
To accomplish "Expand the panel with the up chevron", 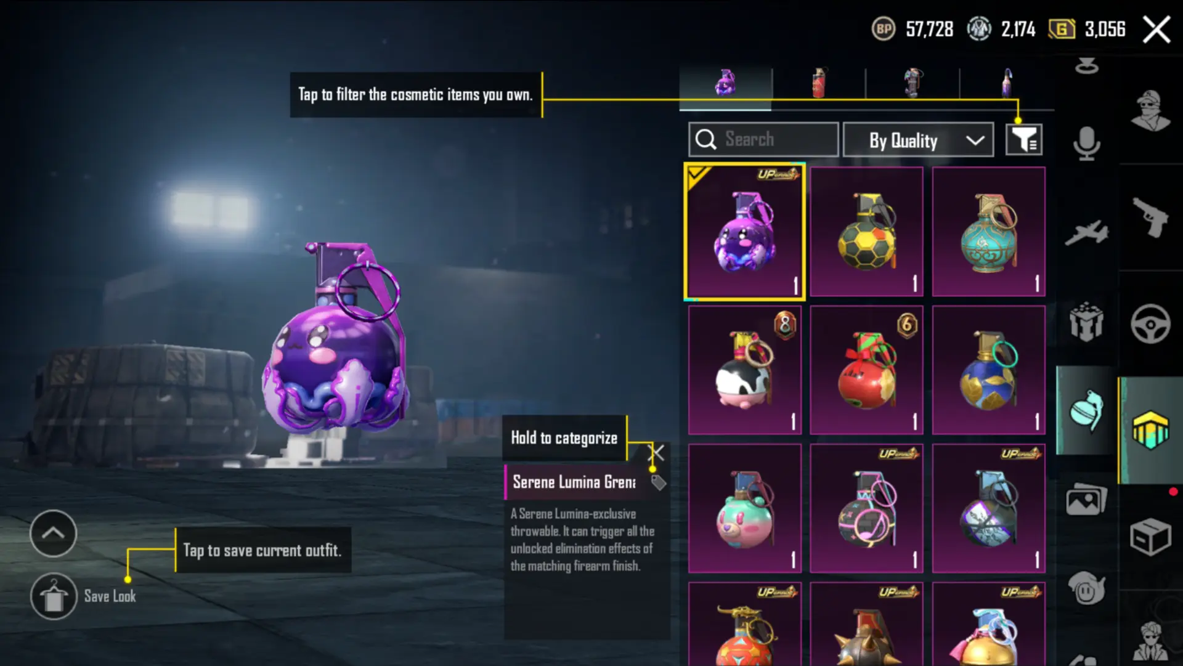I will [53, 534].
